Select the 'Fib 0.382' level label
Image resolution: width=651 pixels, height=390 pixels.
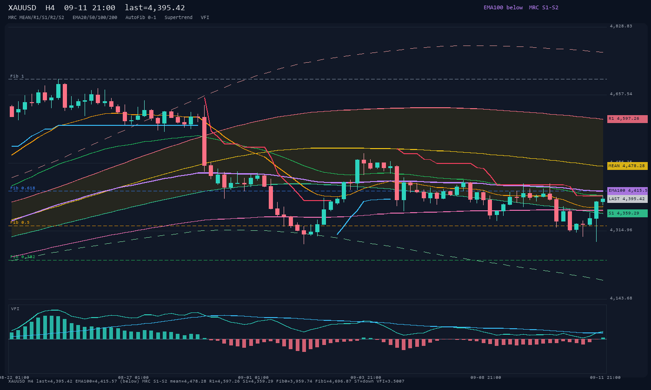23,257
